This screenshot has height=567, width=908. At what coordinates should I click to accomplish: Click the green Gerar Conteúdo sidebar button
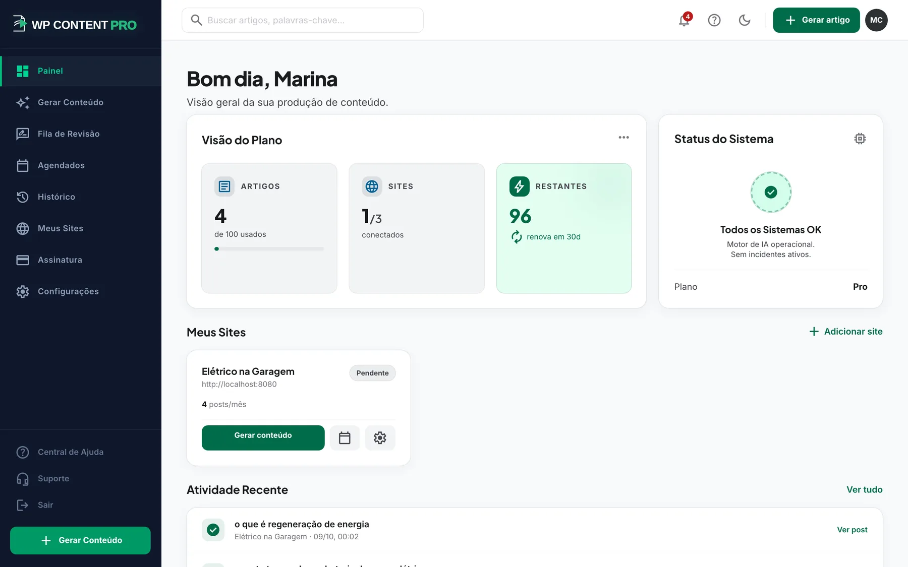(x=80, y=540)
